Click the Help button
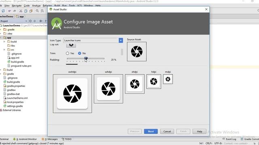This screenshot has height=145, width=259. 200,131
